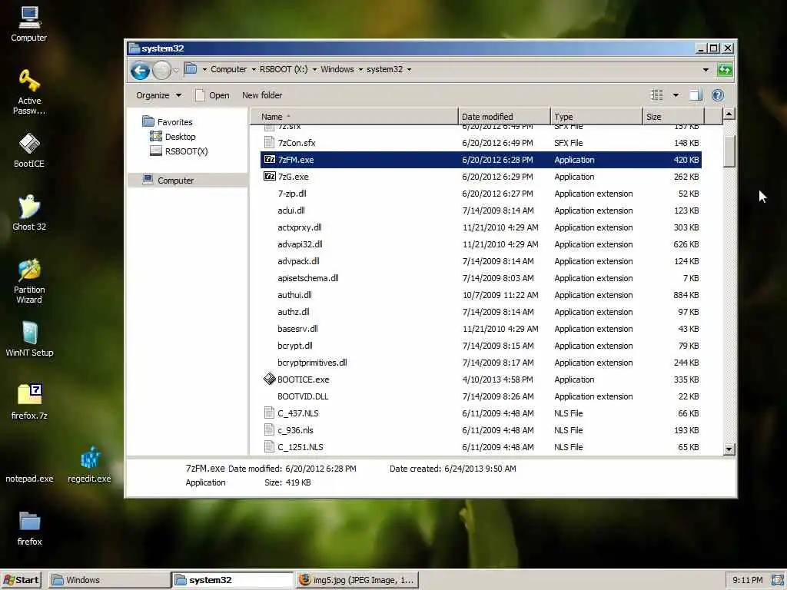Open the Computer desktop icon

coord(29,24)
